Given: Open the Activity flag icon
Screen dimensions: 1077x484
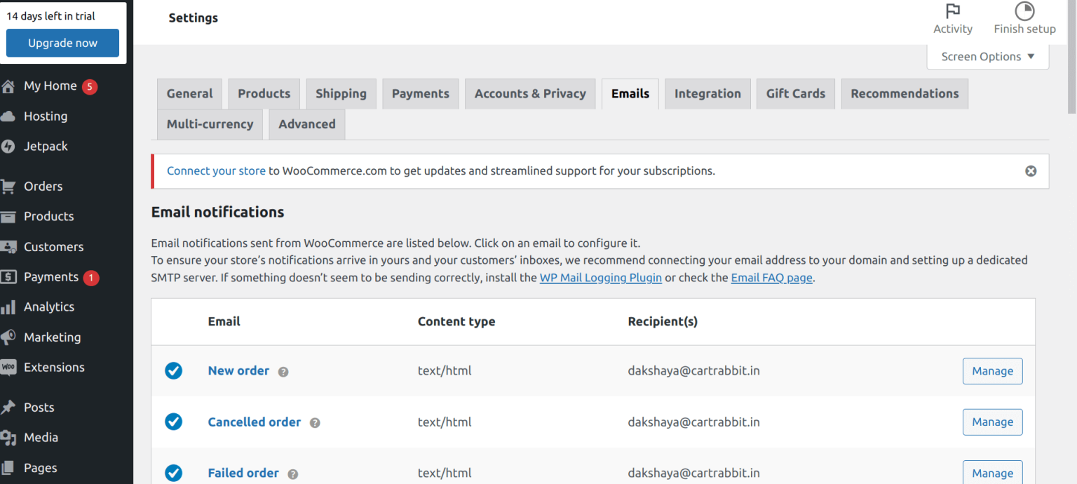Looking at the screenshot, I should (x=952, y=11).
